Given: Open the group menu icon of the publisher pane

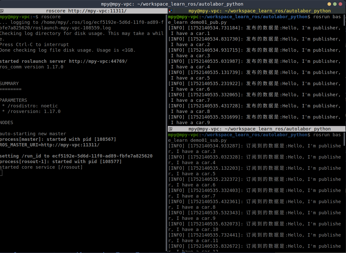Looking at the screenshot, I should (170, 11).
